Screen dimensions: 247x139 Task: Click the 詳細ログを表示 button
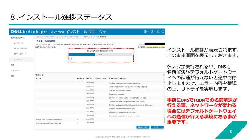coord(143,127)
